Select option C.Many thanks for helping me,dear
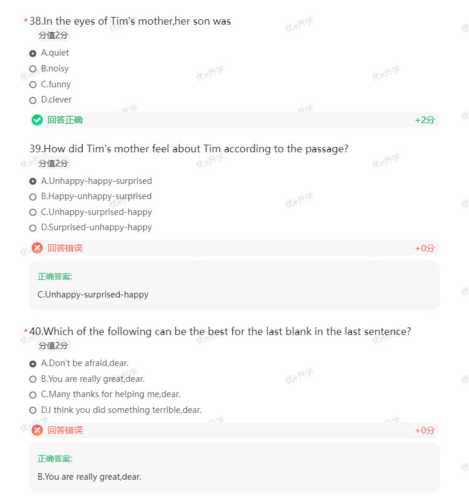469x499 pixels. click(33, 394)
